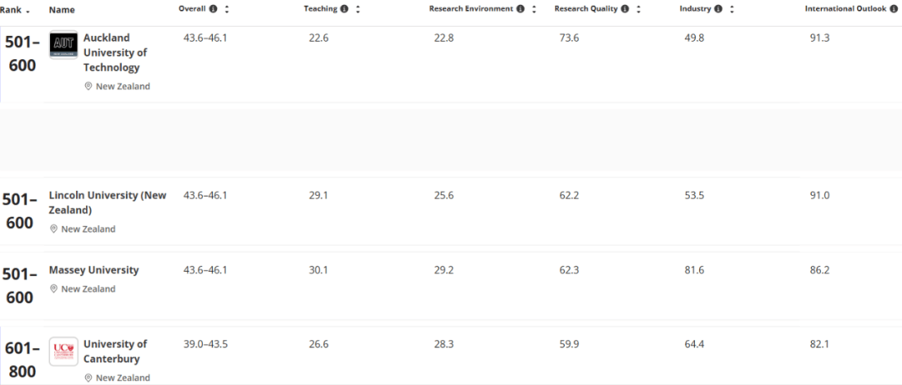
Task: Toggle the Overall column sort arrows
Action: pyautogui.click(x=226, y=9)
